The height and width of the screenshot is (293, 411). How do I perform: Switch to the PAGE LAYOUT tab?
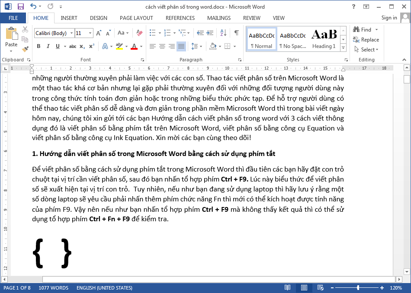point(136,18)
